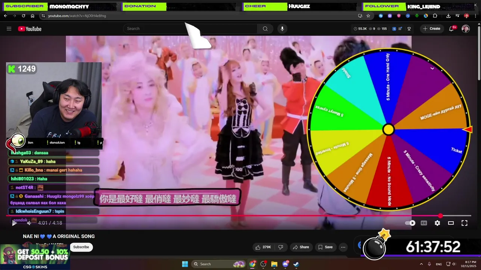Open Discord from the taskbar

[285, 264]
